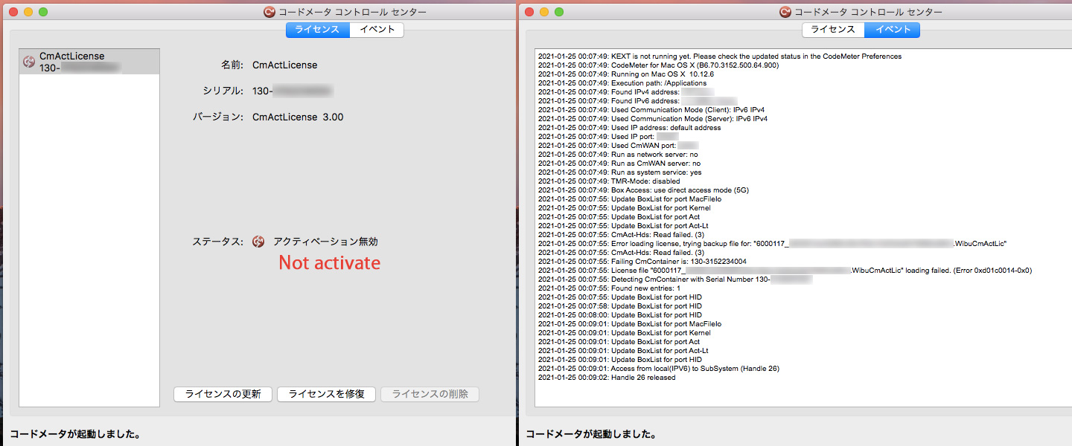The image size is (1072, 446).
Task: Close the left CodeMeter Control Center window
Action: click(13, 12)
